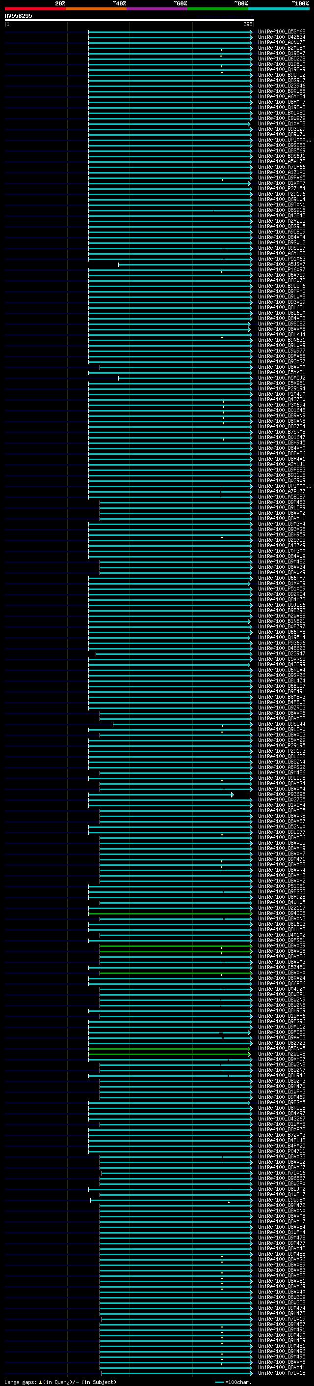Click hit label UniRef100_C5XYZ9
Screen dimensions: 314x1386
282,740
